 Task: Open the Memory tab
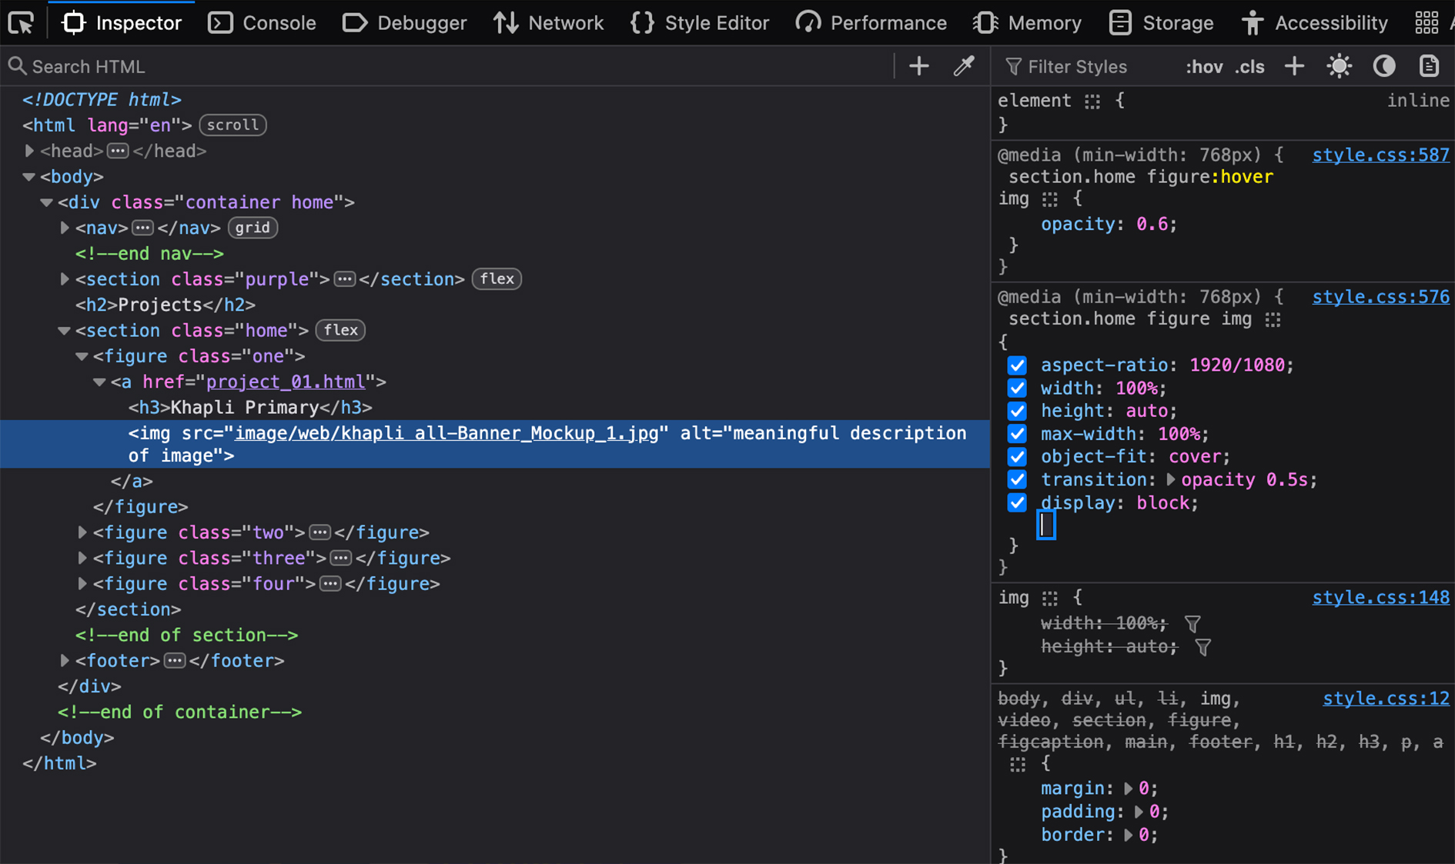1028,23
